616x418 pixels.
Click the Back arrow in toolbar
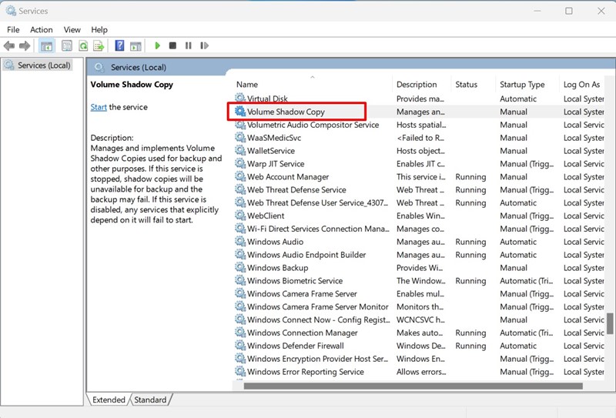coord(9,46)
